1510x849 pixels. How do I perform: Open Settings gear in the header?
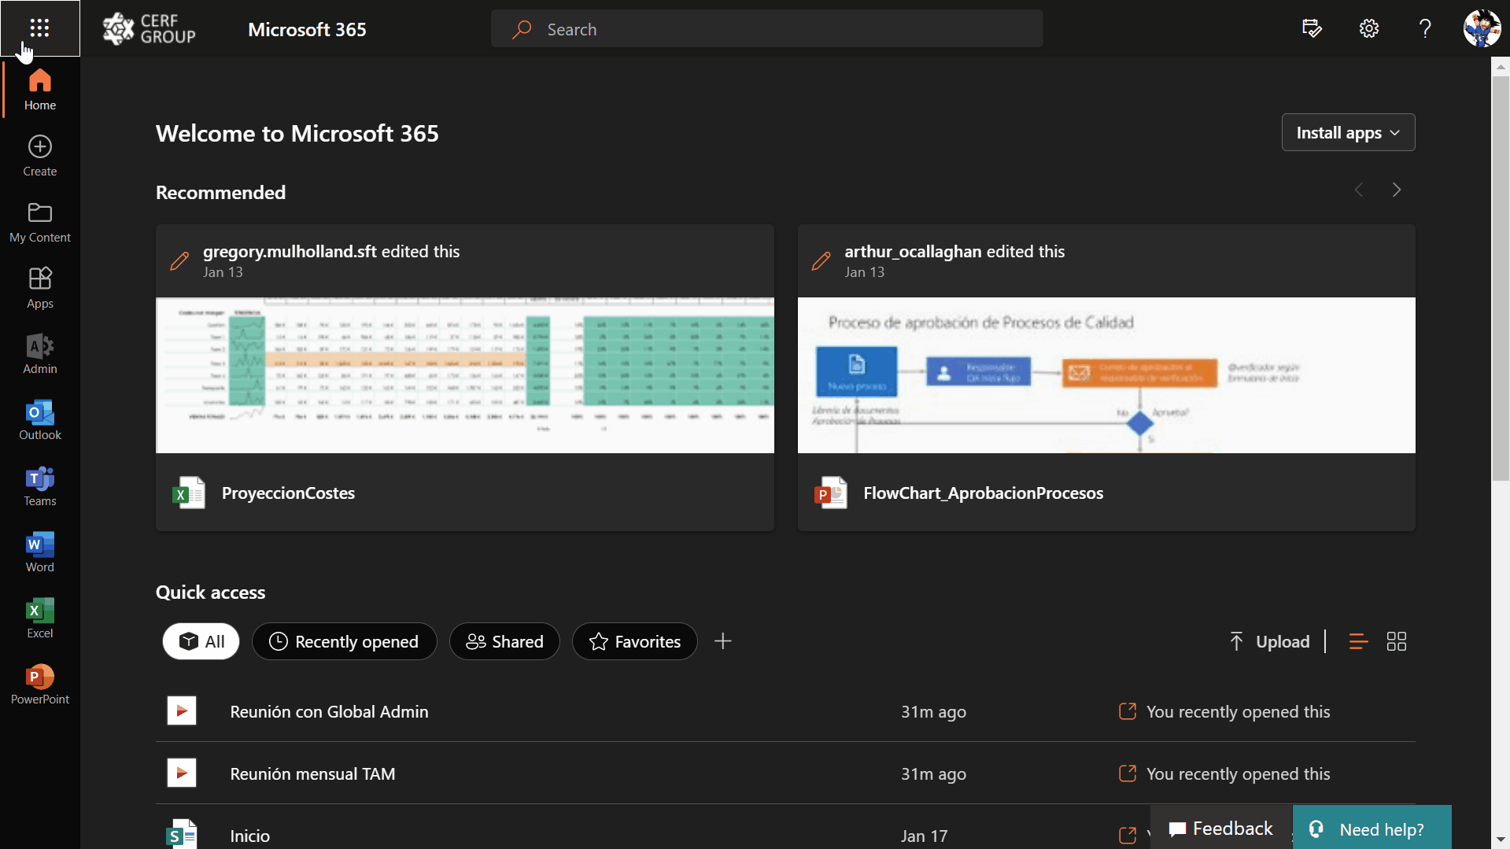tap(1369, 29)
